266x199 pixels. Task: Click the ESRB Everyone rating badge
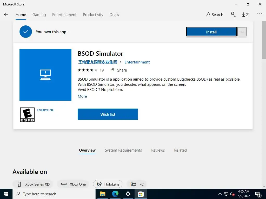pos(27,115)
